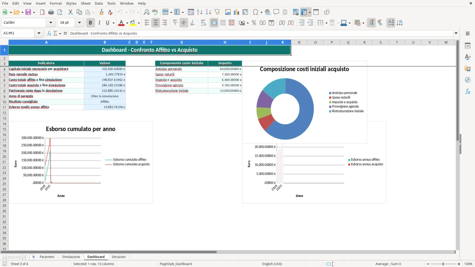Apply the red font color
The width and height of the screenshot is (475, 267).
click(x=122, y=23)
